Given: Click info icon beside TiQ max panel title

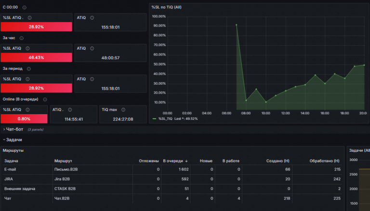Looking at the screenshot, I should point(123,110).
